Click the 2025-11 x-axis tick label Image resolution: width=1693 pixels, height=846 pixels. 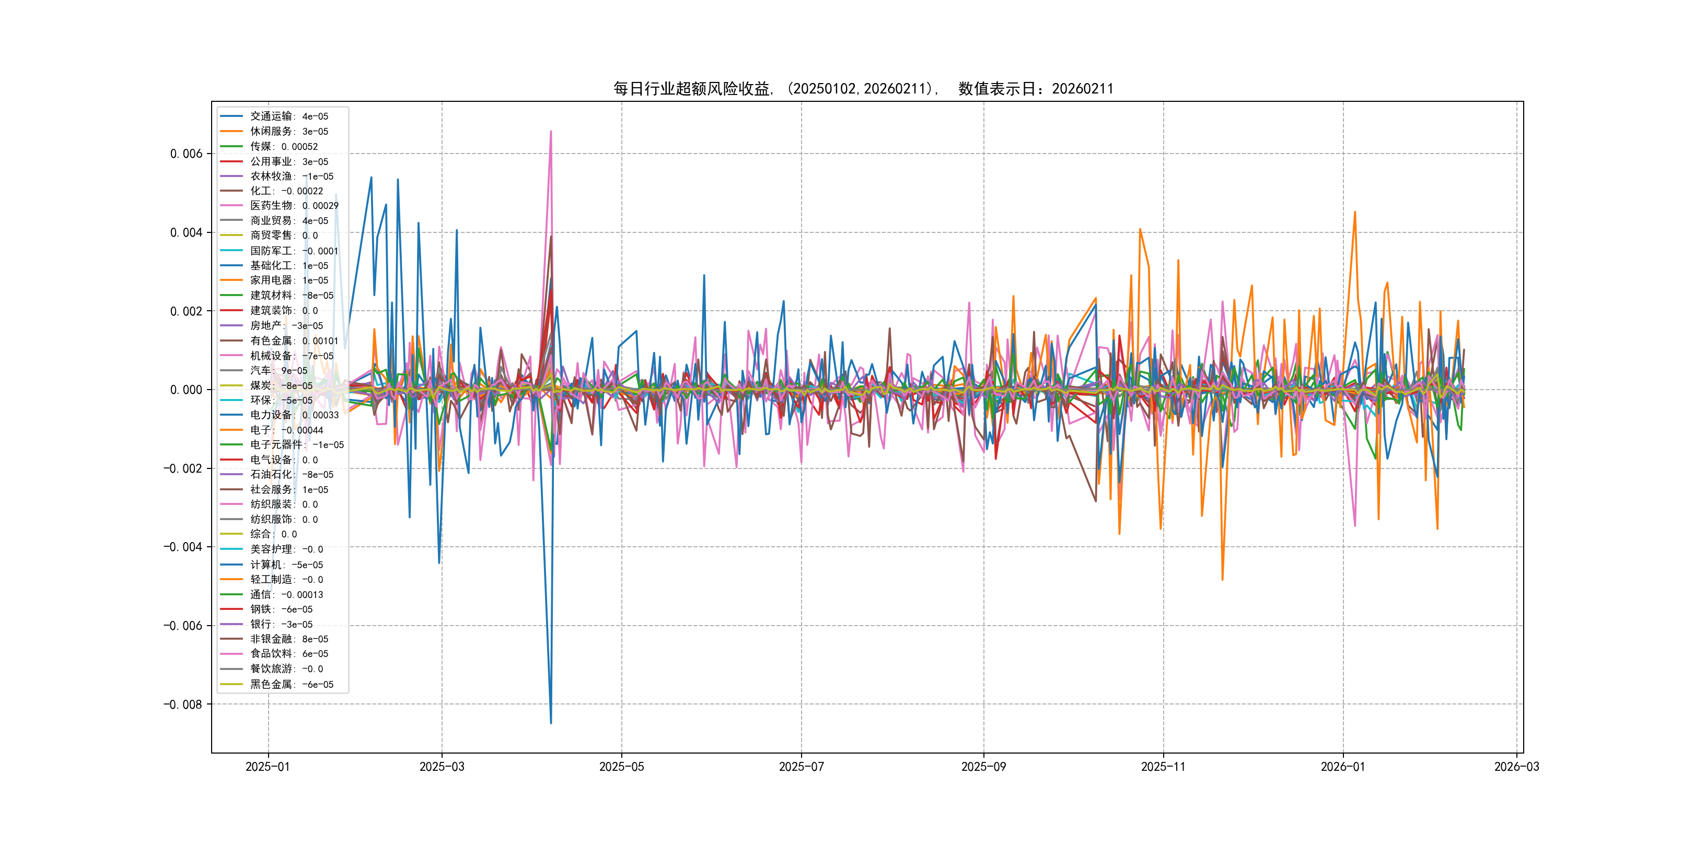1163,767
